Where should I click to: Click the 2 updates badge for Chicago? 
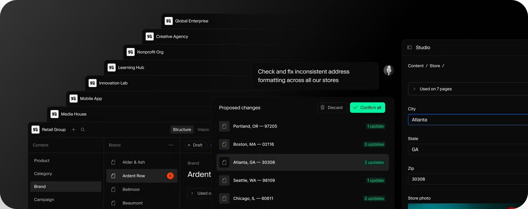pos(374,198)
